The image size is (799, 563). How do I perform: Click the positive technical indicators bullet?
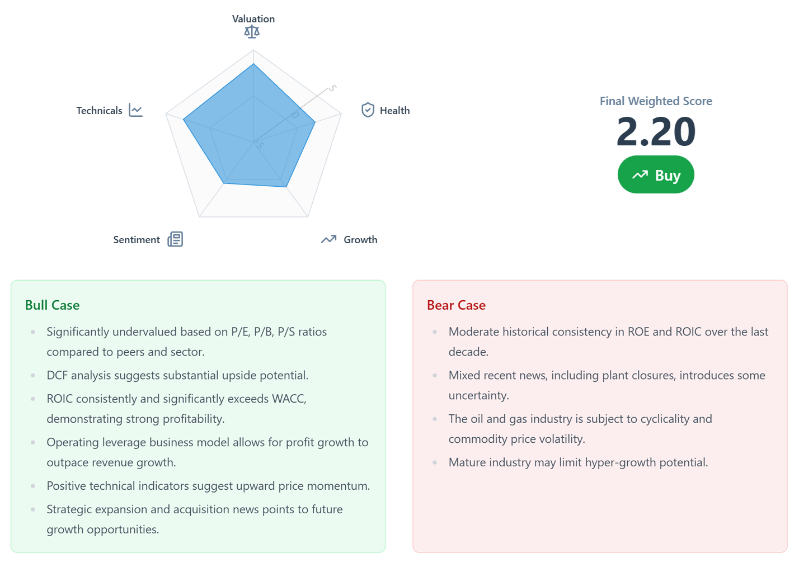[x=208, y=486]
